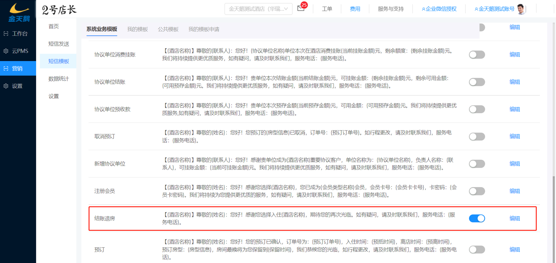The height and width of the screenshot is (263, 556).
Task: Click the 营销 sidebar icon
Action: click(6, 68)
